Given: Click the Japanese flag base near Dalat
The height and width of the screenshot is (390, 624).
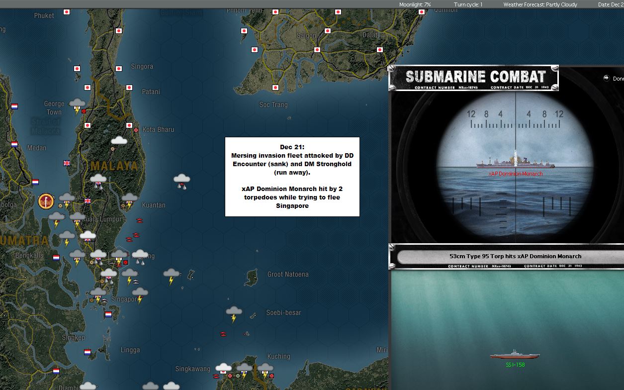Looking at the screenshot, I should [x=380, y=50].
